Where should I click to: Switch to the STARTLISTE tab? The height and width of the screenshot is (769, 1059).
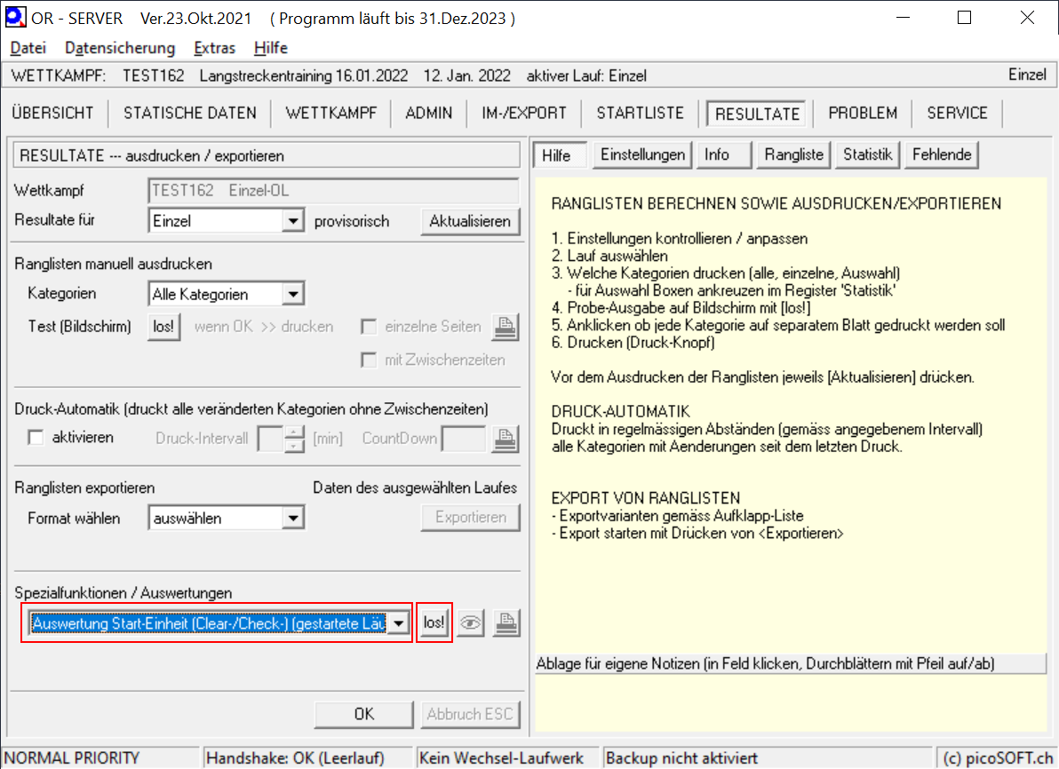point(640,113)
